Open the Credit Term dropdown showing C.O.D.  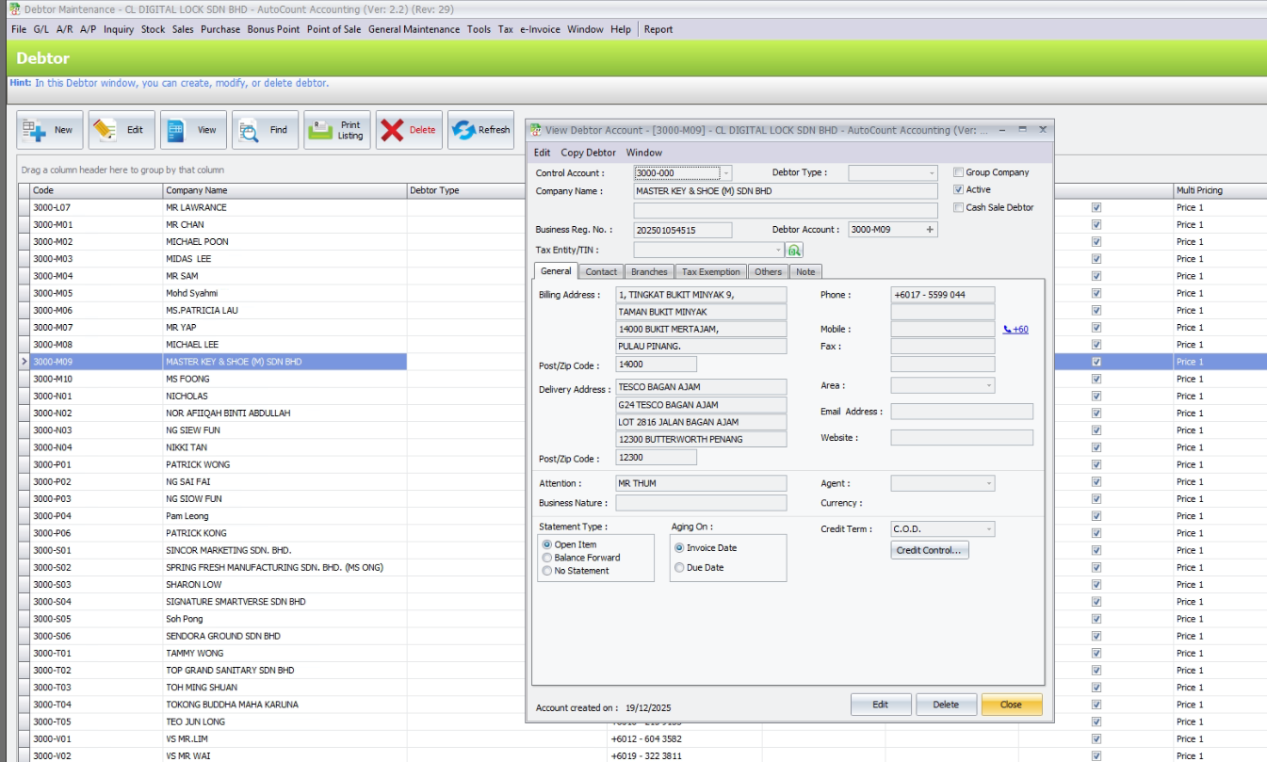pos(988,529)
